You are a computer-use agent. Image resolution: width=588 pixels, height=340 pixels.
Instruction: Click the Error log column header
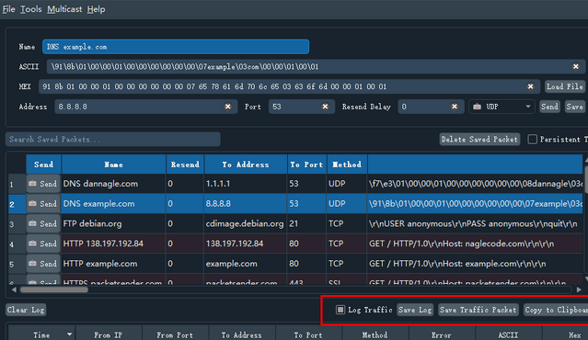point(442,334)
